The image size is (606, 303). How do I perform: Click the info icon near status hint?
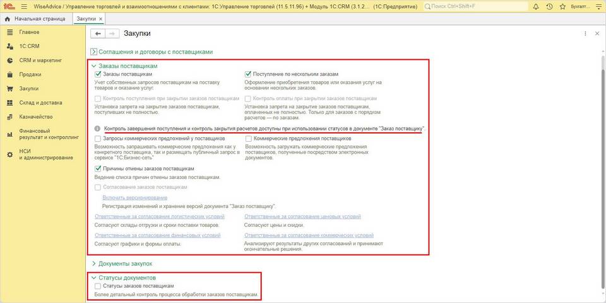click(97, 129)
